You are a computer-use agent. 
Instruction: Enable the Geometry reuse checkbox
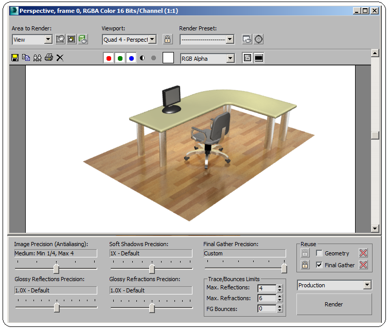point(319,253)
